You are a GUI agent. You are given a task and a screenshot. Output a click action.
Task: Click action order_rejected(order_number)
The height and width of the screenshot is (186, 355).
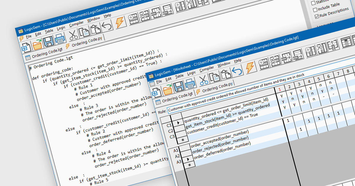tap(220, 145)
